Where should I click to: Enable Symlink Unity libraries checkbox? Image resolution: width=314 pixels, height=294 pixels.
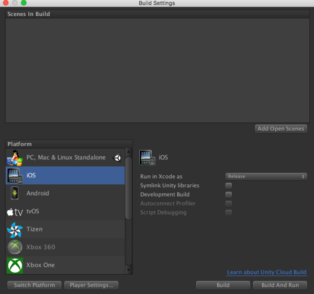(229, 186)
